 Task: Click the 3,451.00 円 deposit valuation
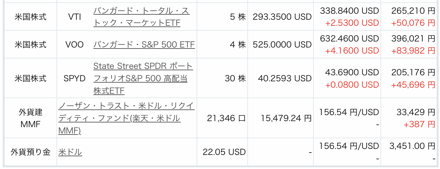point(412,146)
